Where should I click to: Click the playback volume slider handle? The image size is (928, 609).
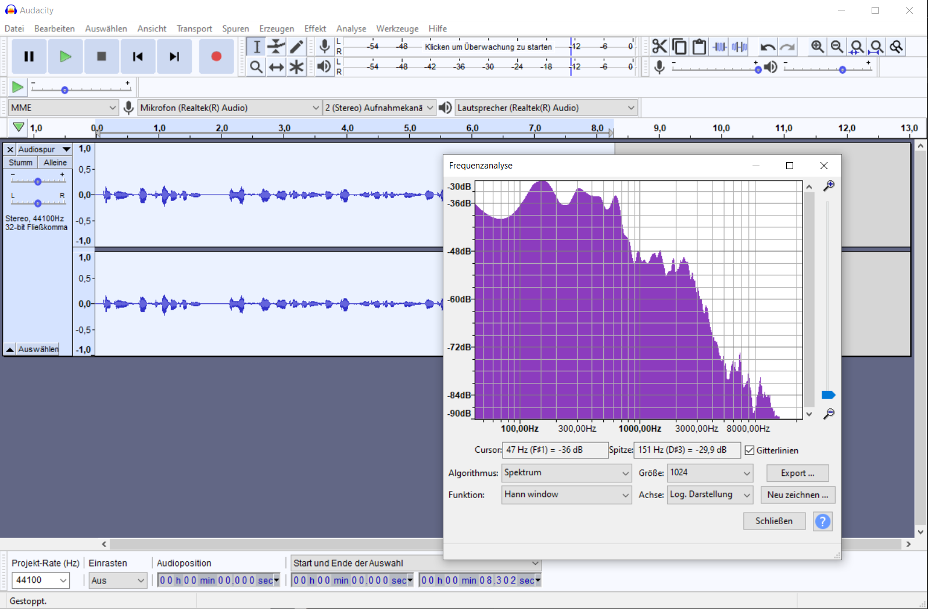[x=842, y=69]
